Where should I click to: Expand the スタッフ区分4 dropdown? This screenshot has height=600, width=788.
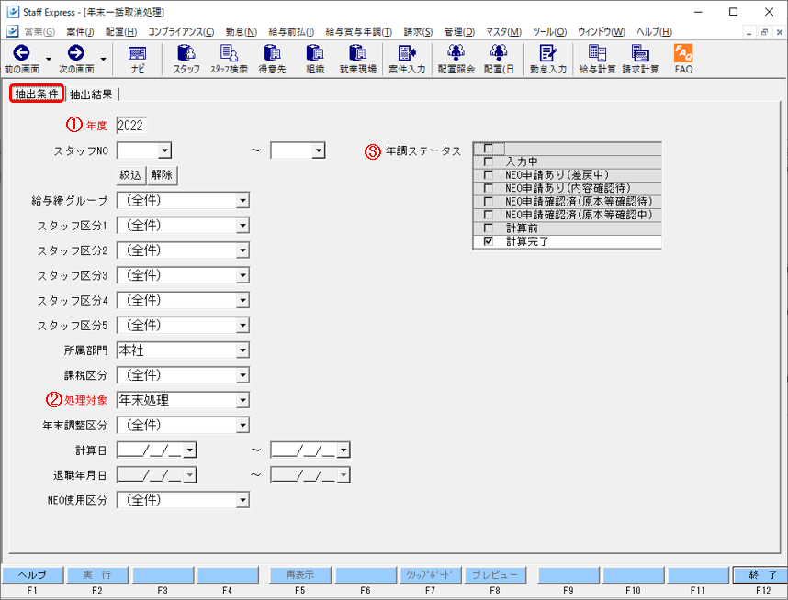242,300
